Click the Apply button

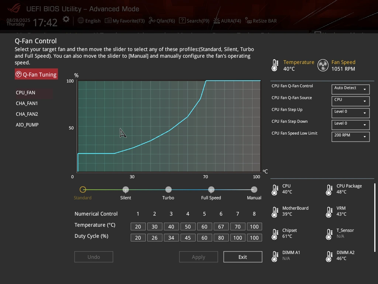point(198,257)
